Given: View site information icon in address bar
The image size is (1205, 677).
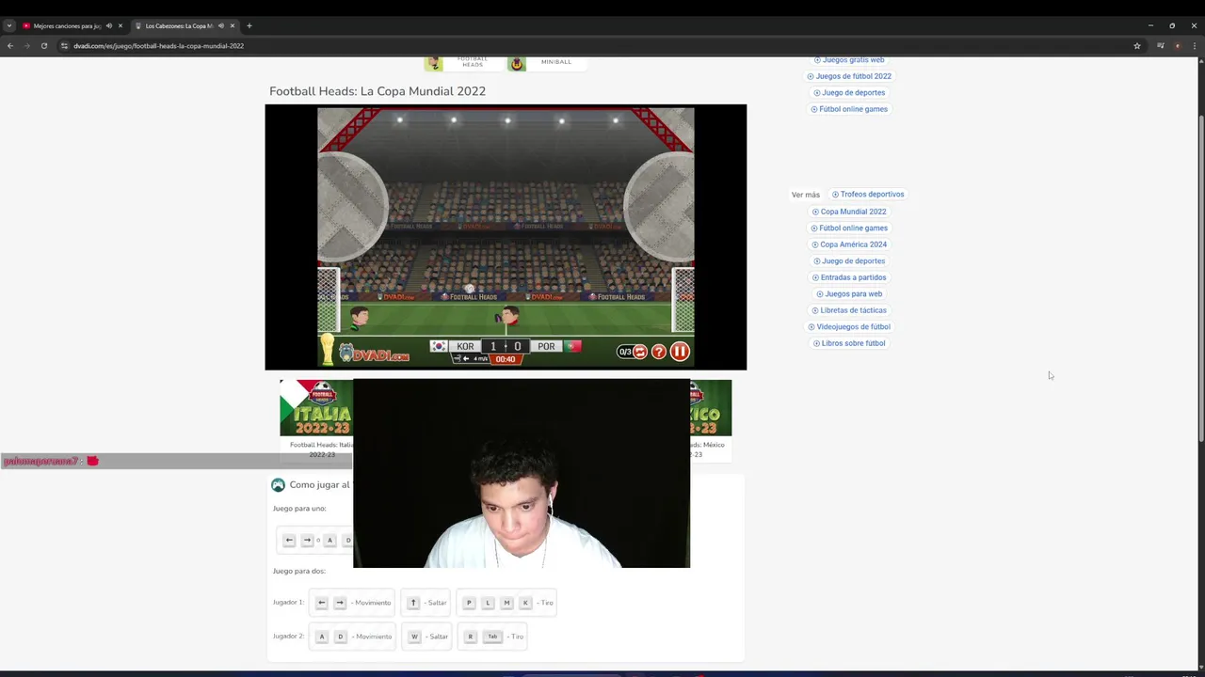Looking at the screenshot, I should point(64,45).
